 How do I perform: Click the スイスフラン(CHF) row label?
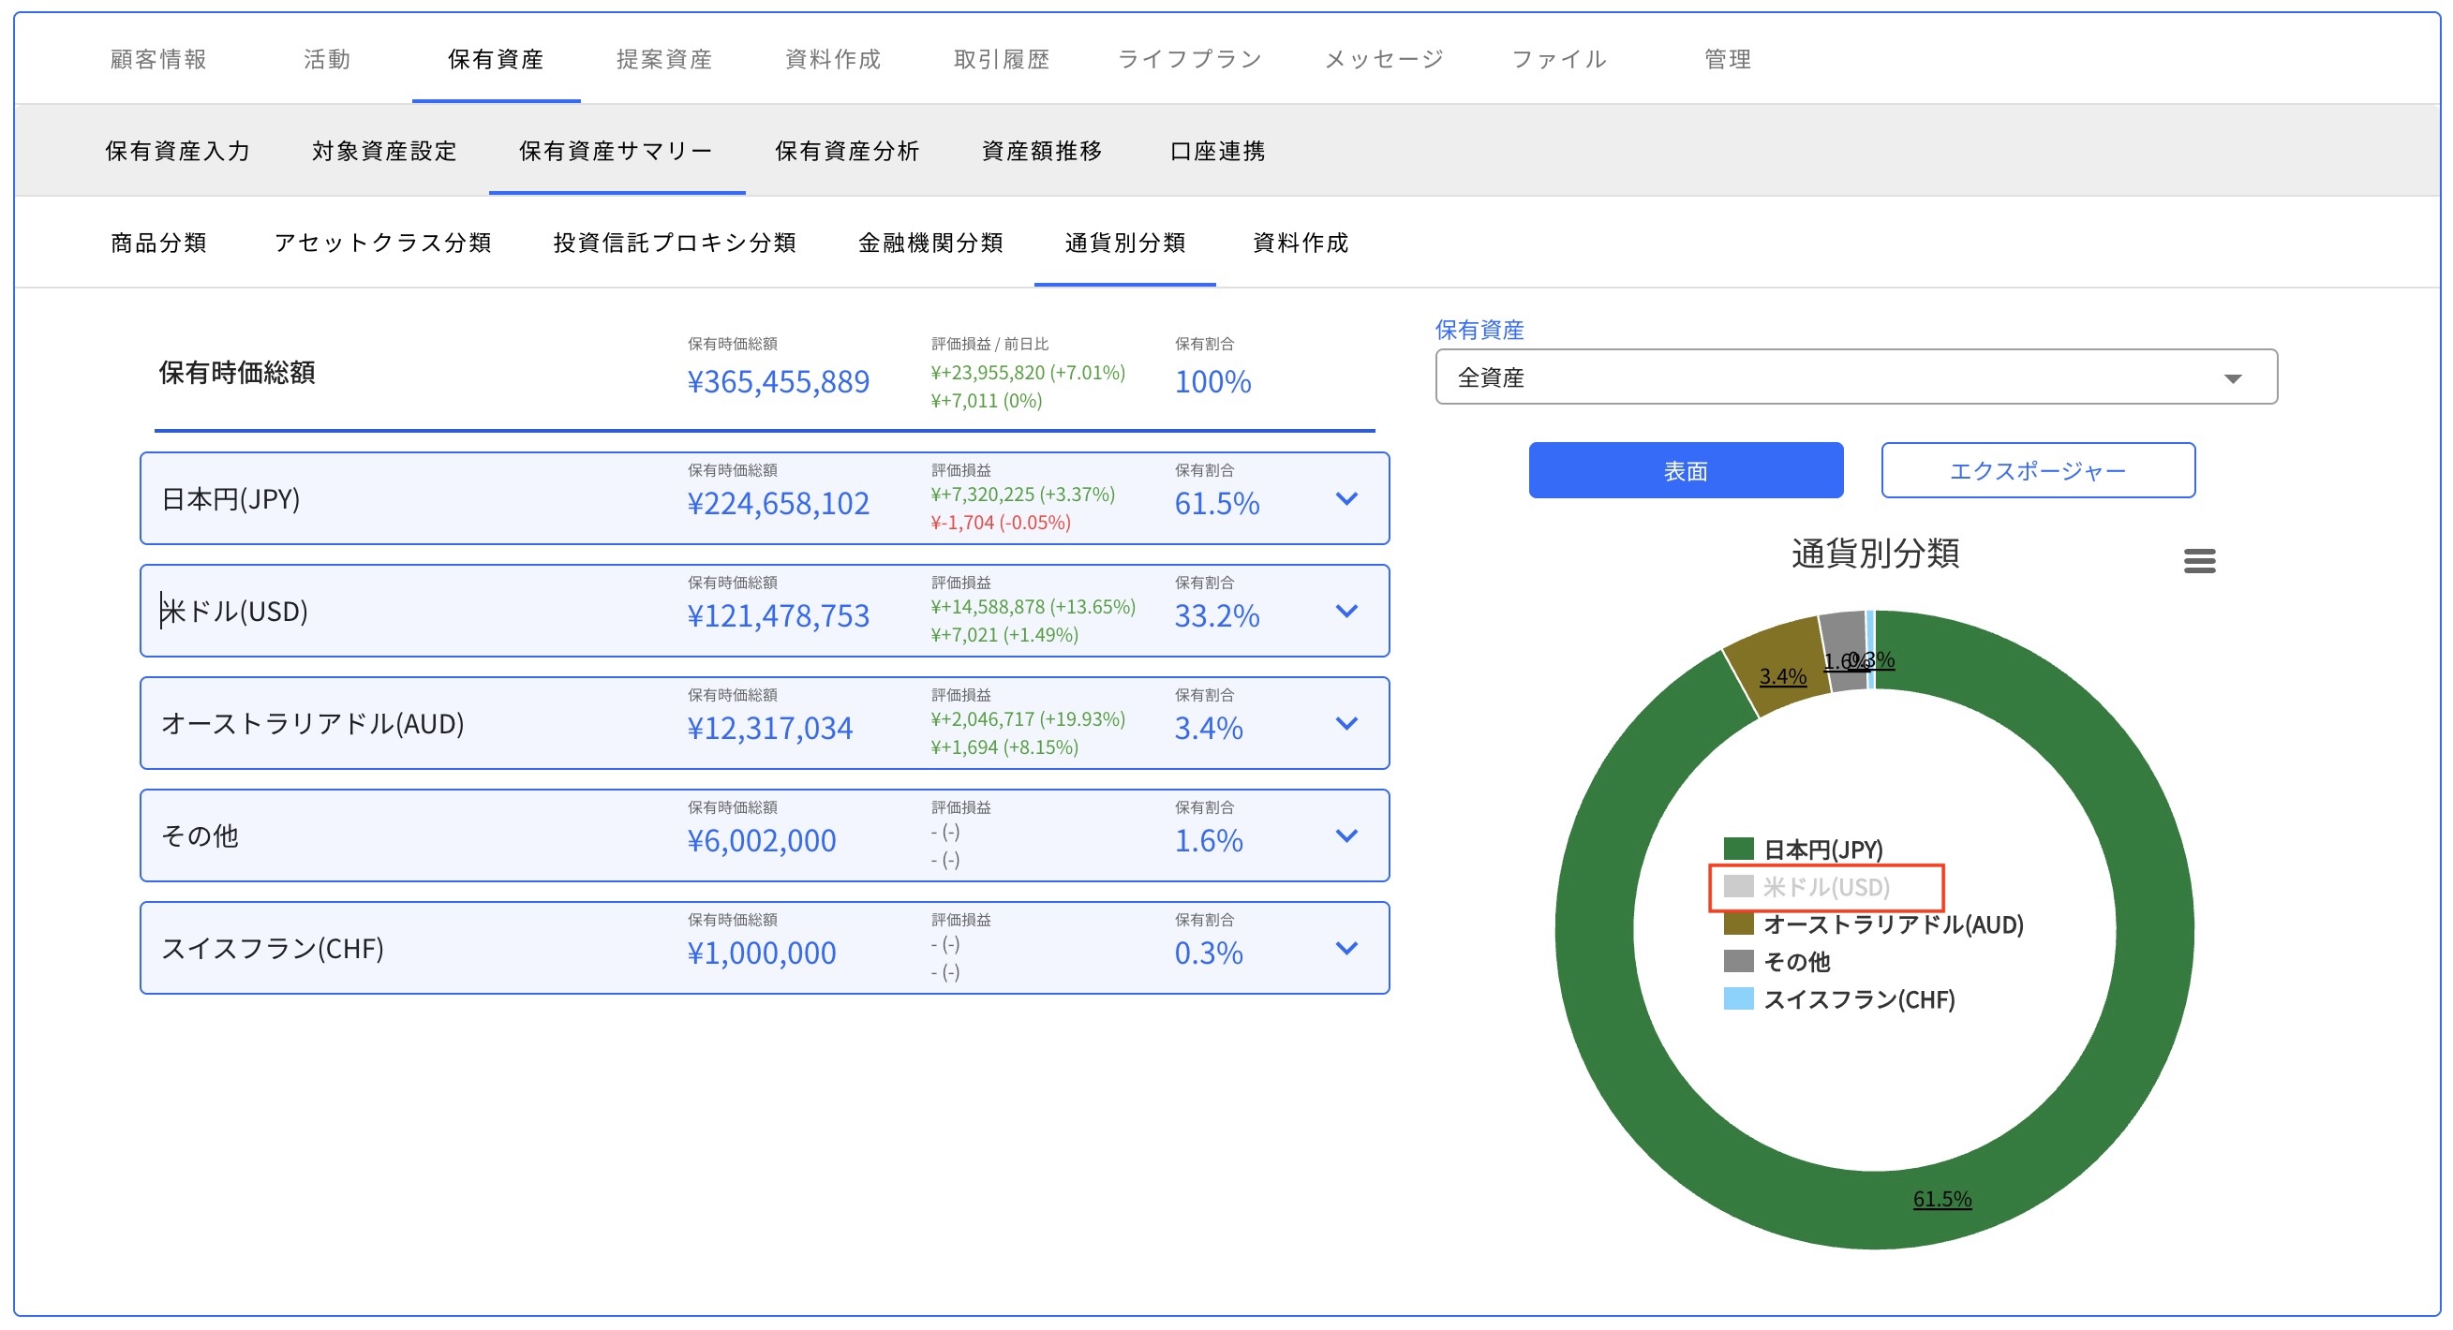click(273, 948)
